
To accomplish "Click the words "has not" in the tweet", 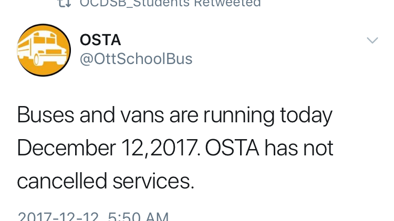I will click(299, 149).
